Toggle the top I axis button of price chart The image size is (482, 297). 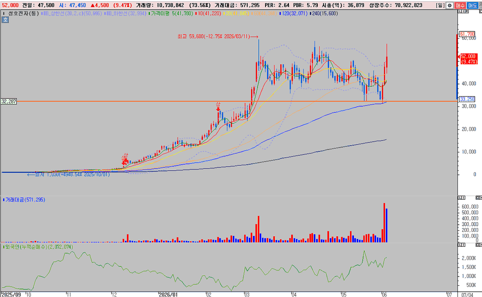coord(463,12)
